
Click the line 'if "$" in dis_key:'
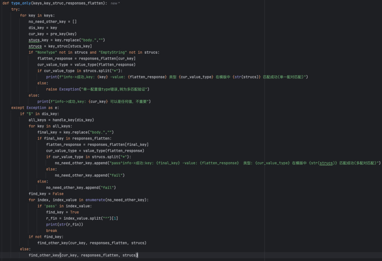40,114
